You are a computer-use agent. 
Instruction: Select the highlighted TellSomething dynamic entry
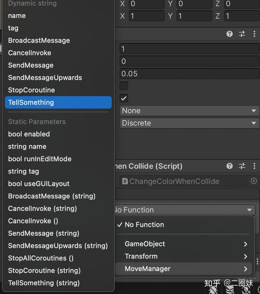pos(58,102)
